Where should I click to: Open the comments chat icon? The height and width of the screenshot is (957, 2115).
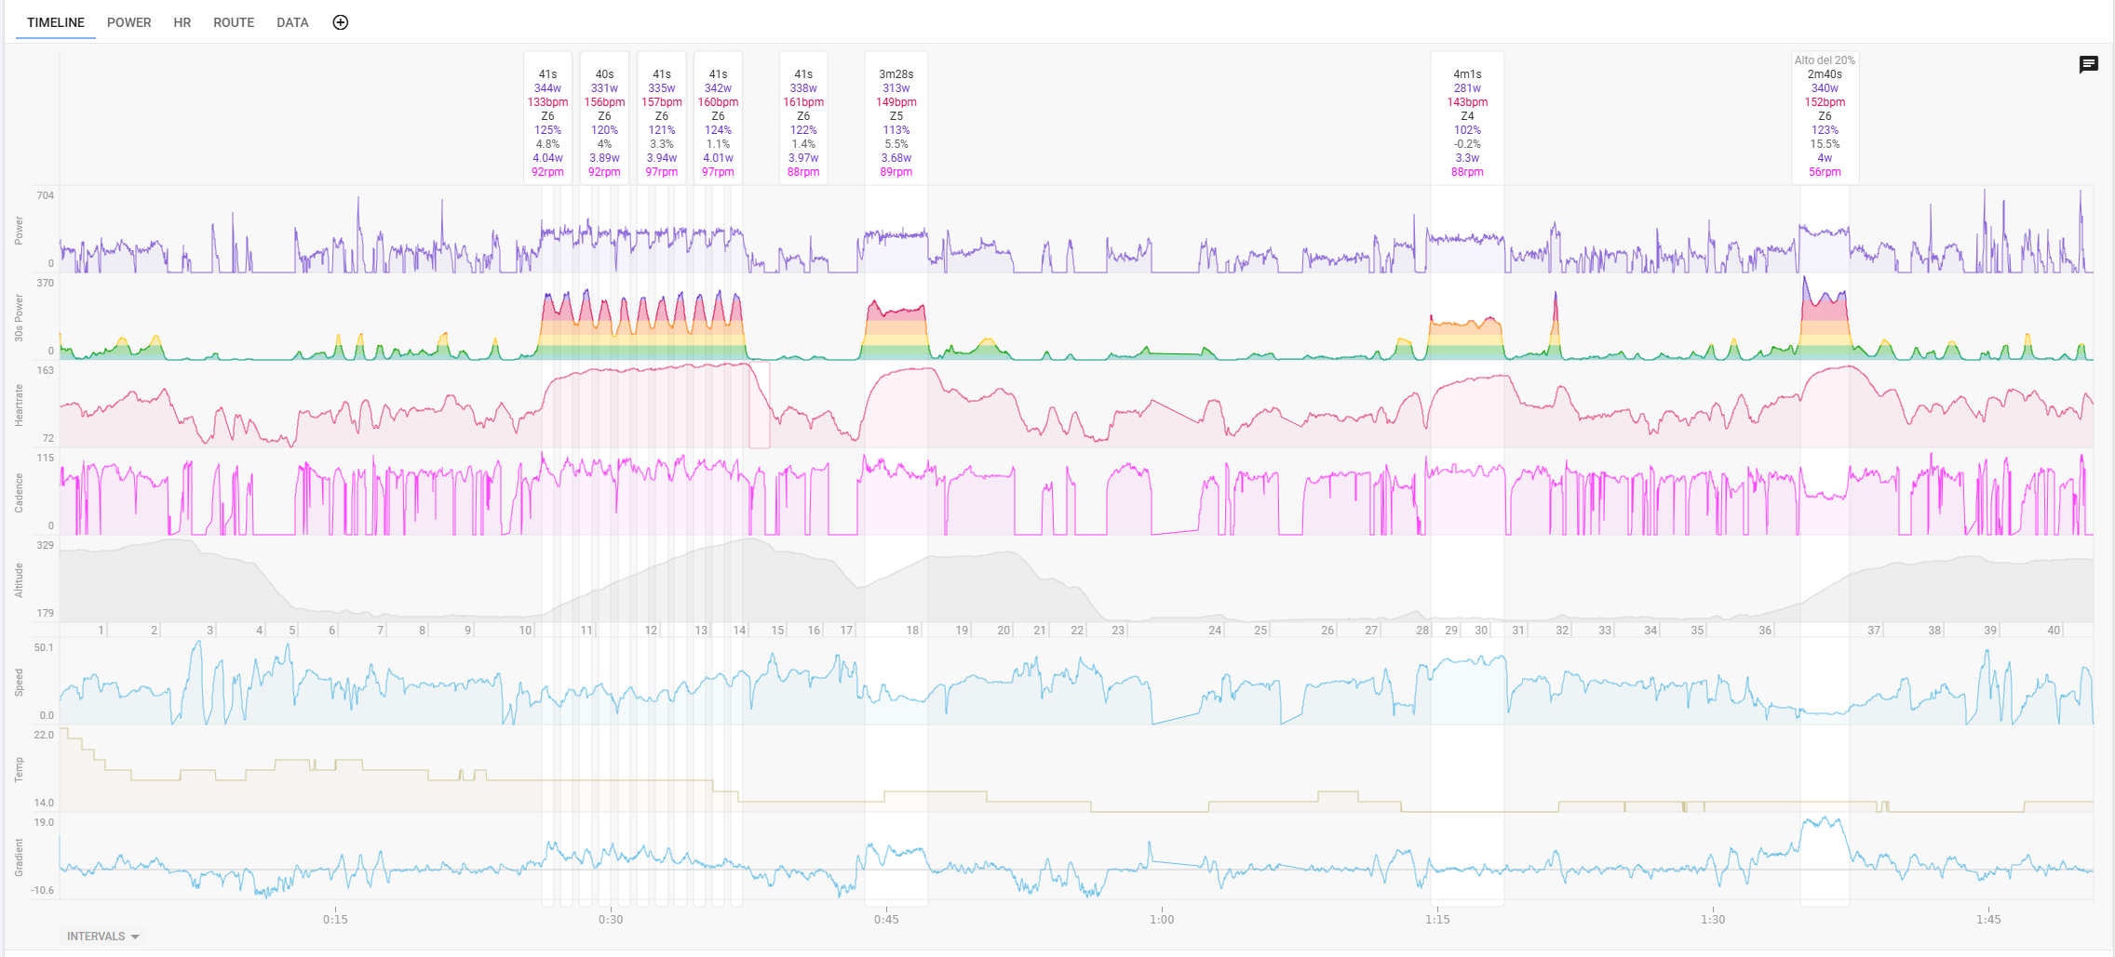coord(2088,64)
